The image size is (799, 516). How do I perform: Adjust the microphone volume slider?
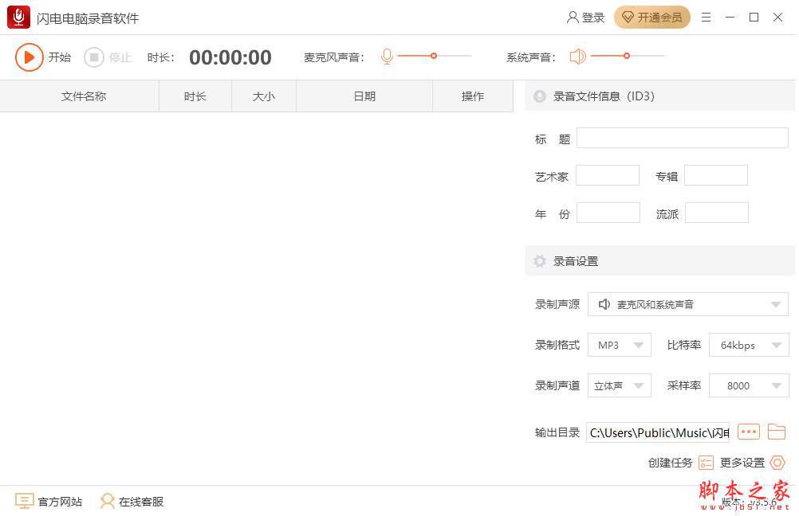tap(433, 57)
